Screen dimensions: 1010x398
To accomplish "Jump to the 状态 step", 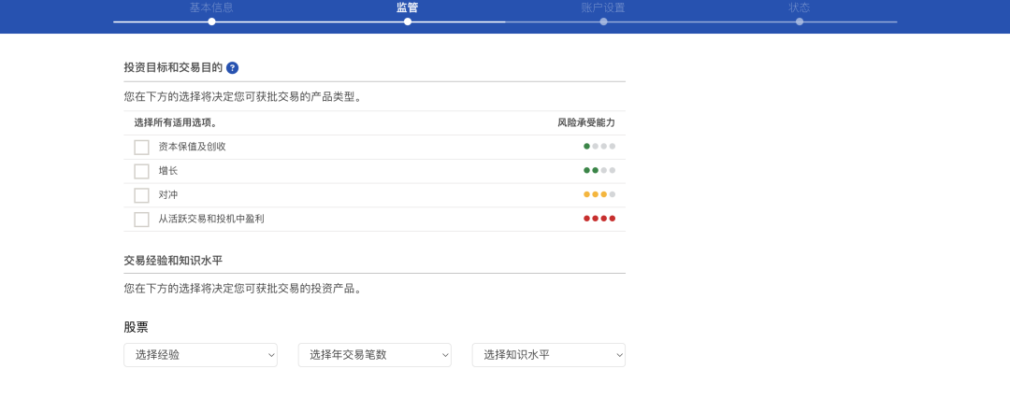I will tap(799, 7).
